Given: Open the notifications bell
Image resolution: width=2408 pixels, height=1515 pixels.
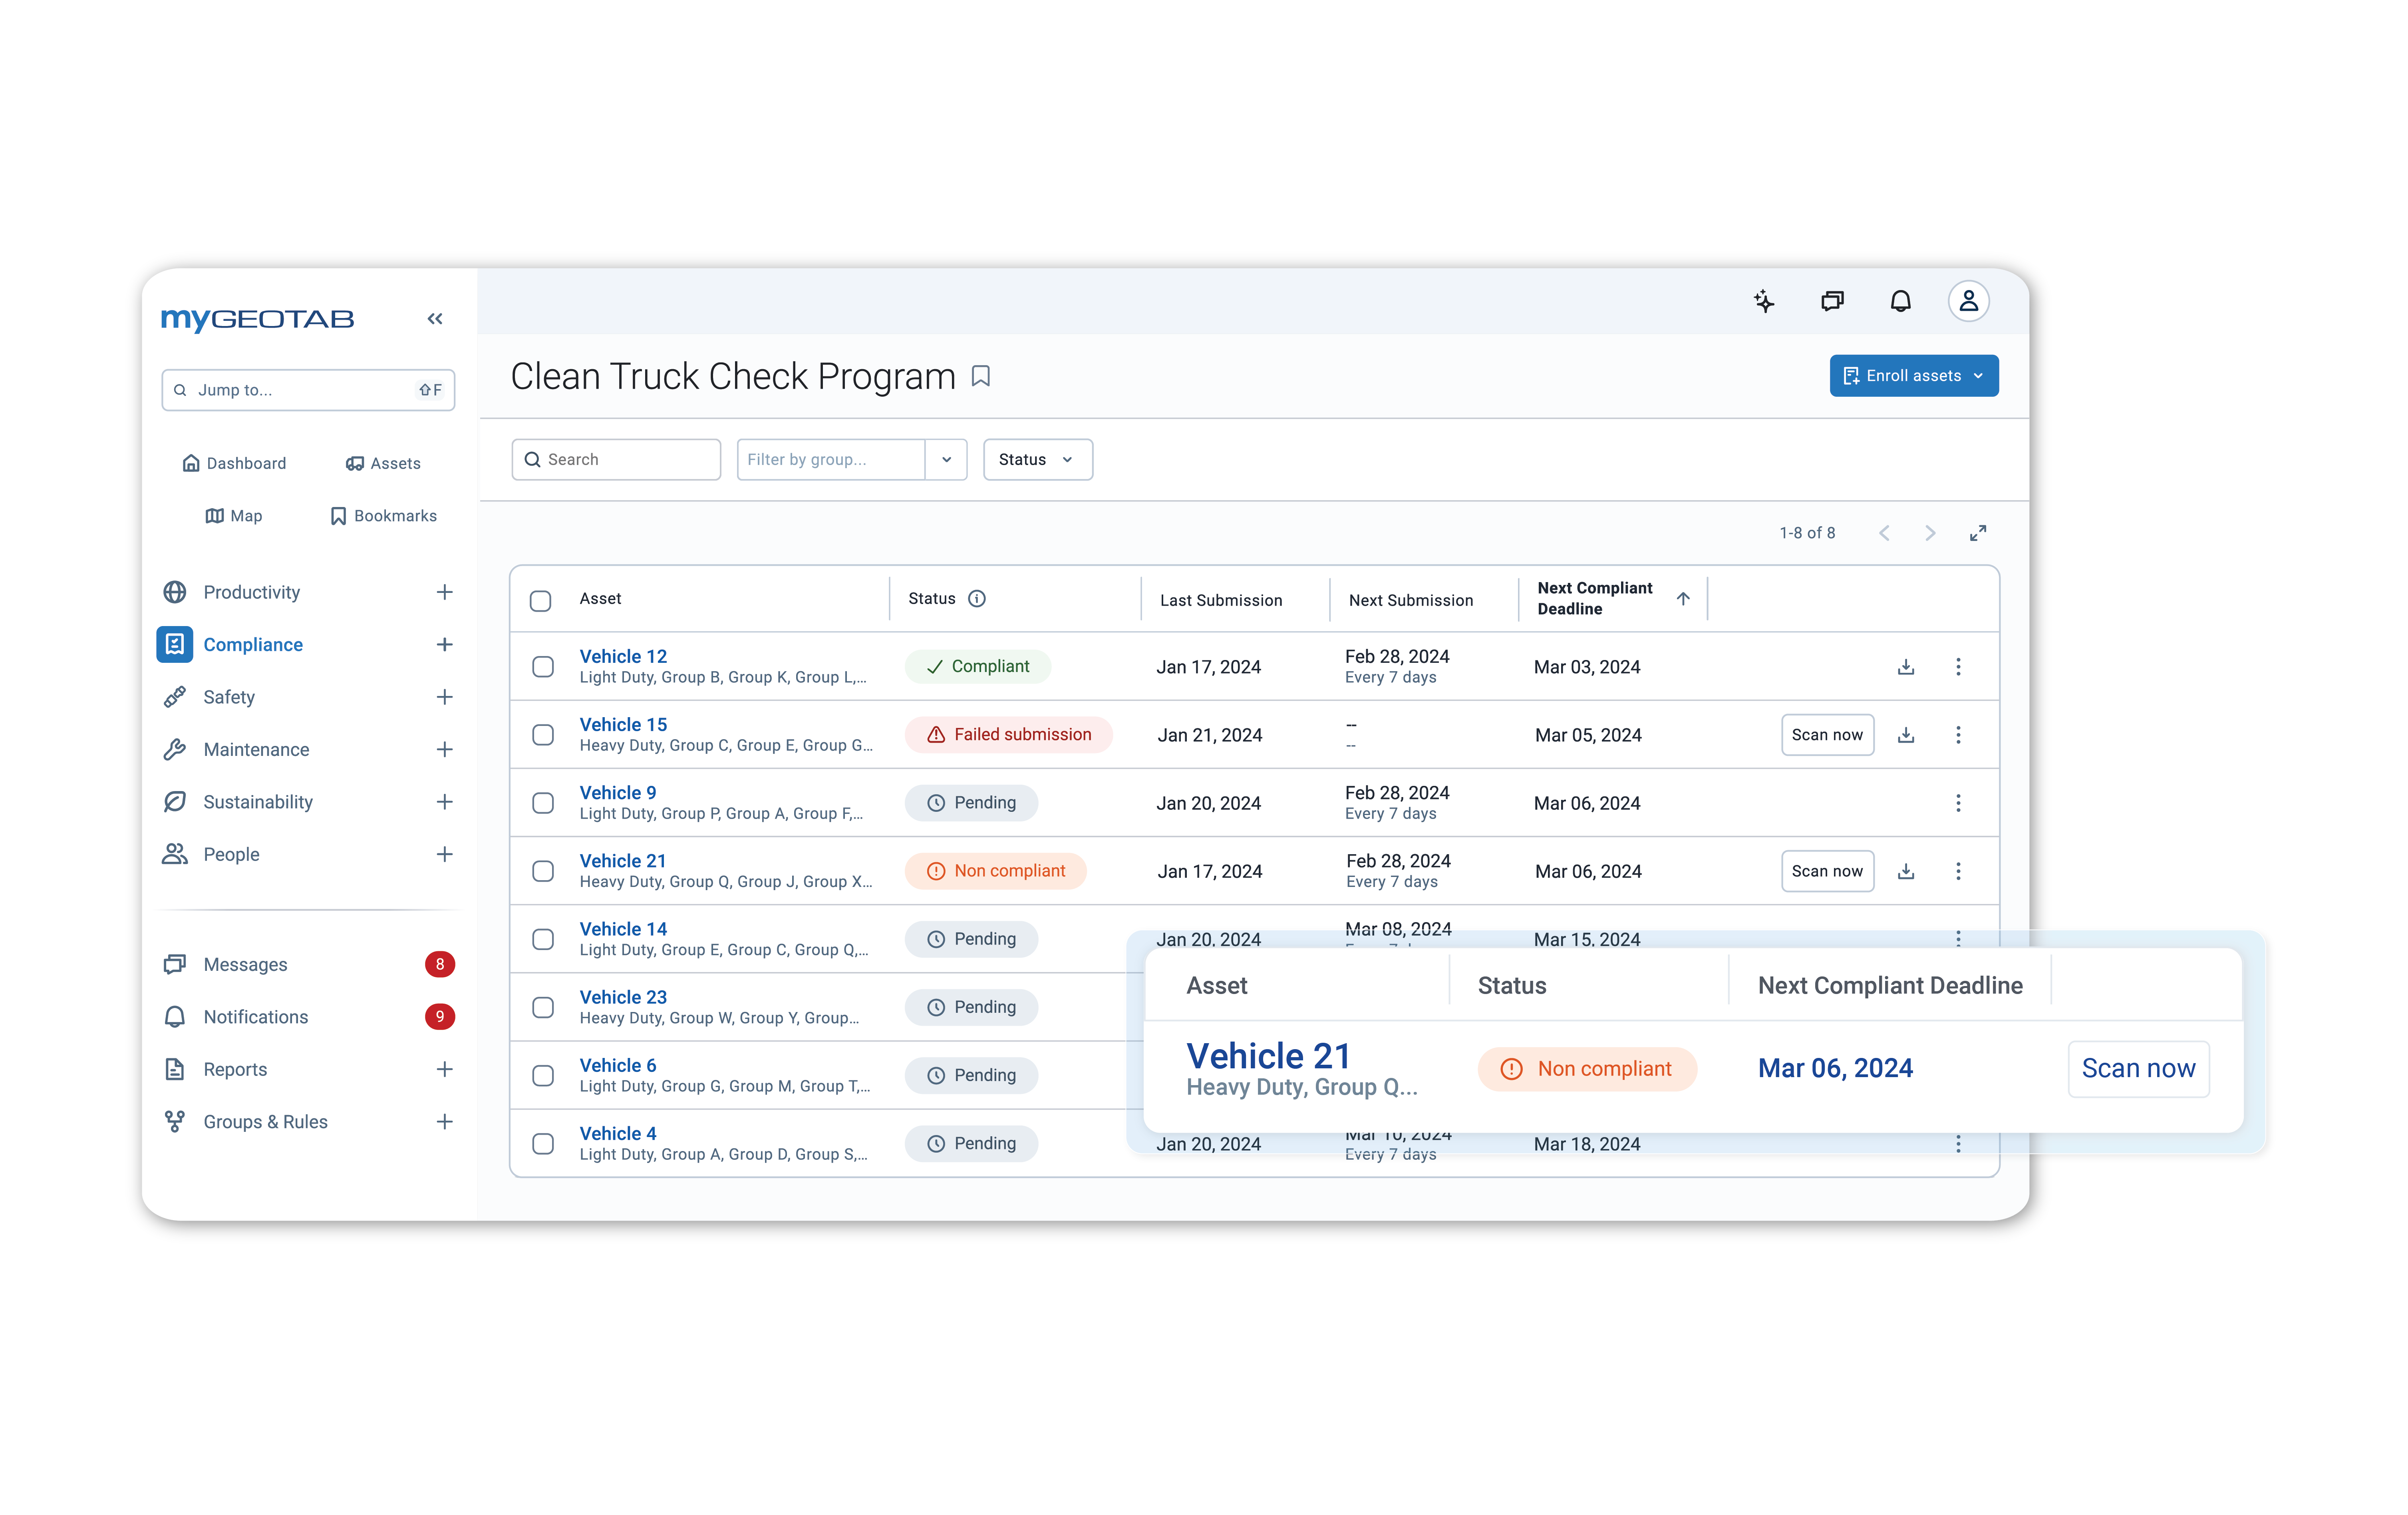Looking at the screenshot, I should [x=1900, y=300].
